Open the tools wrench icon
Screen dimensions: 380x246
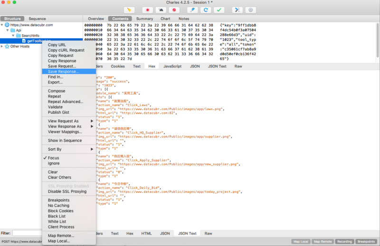click(x=237, y=10)
